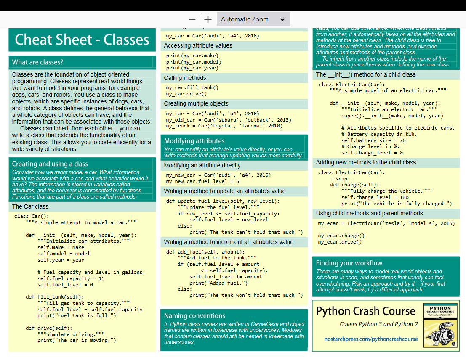Screen dimensions: 466x360
Task: Select the 'What are classes?' heading
Action: (37, 62)
